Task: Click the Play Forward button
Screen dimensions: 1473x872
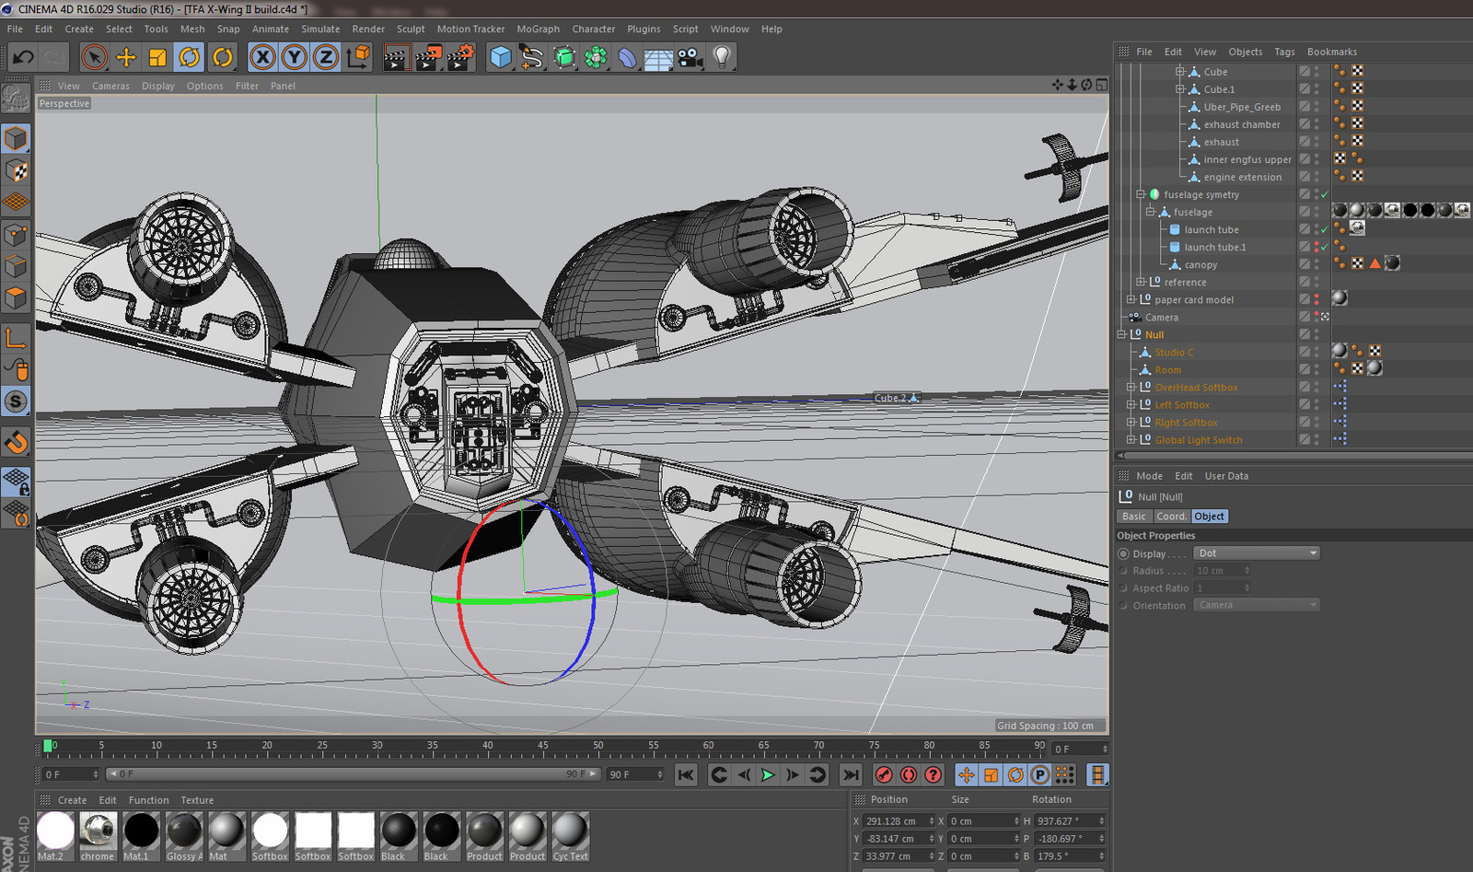Action: pos(768,775)
